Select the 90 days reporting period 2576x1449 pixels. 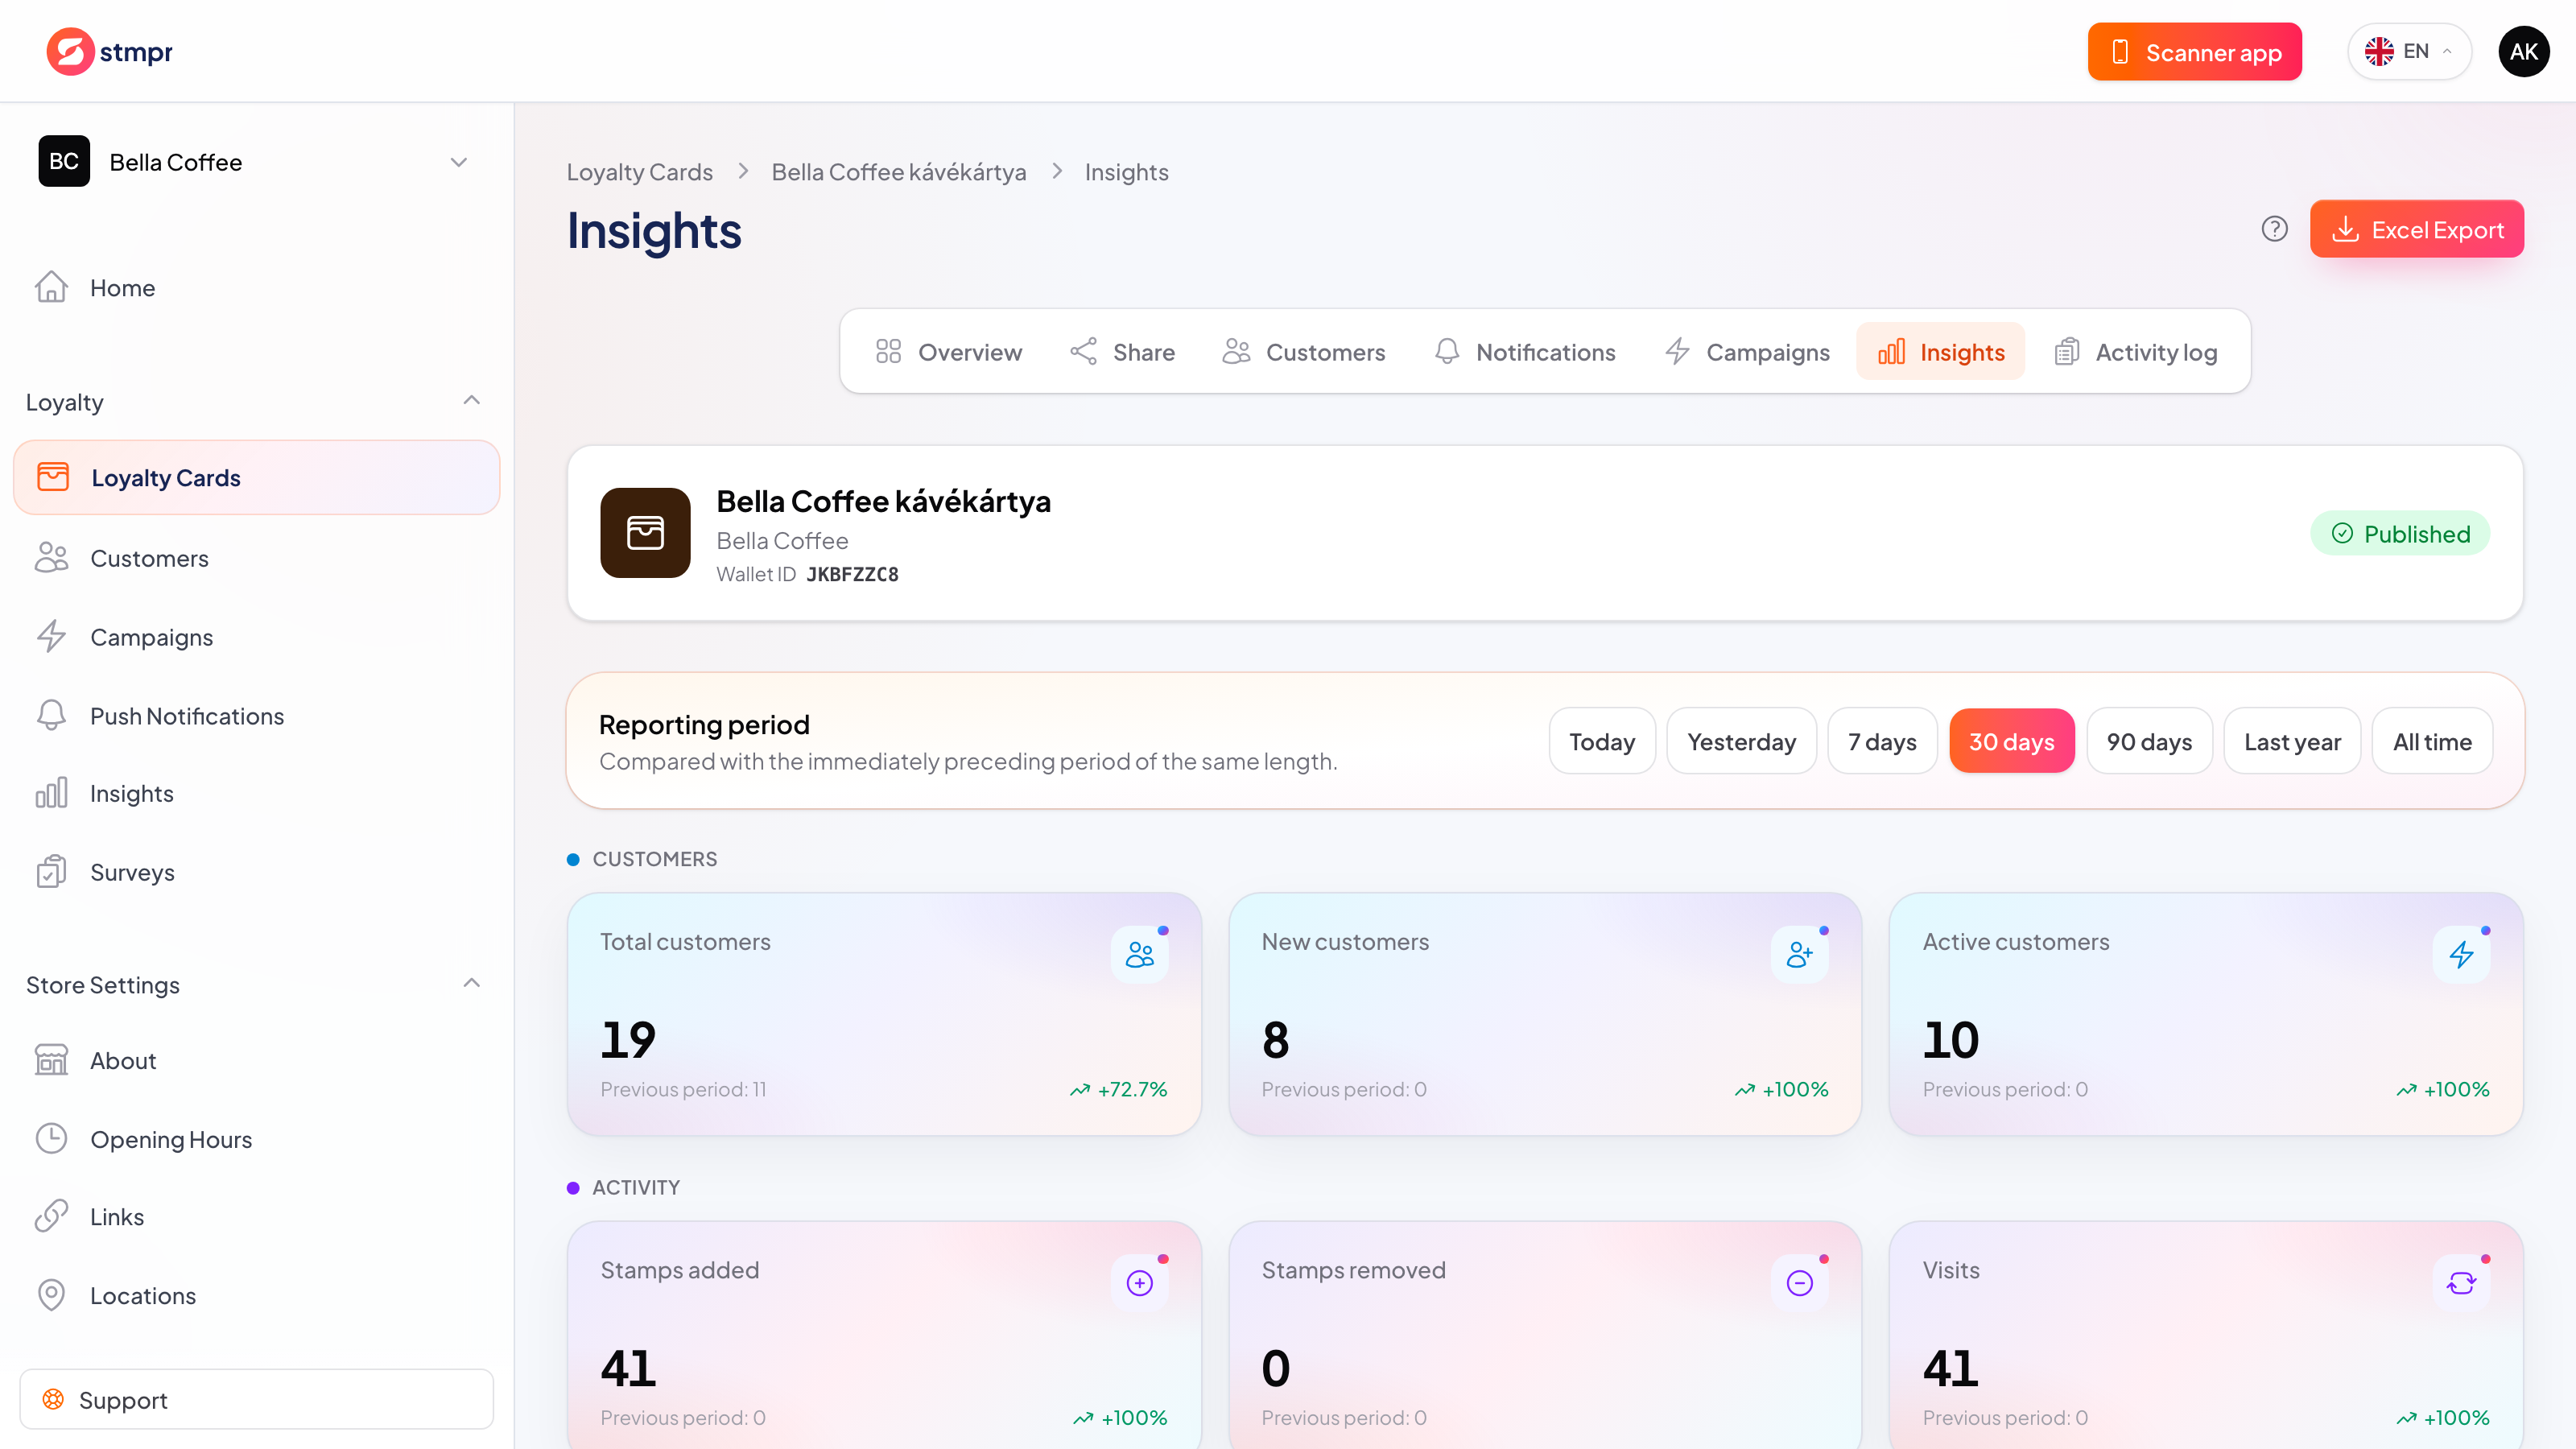(2149, 741)
